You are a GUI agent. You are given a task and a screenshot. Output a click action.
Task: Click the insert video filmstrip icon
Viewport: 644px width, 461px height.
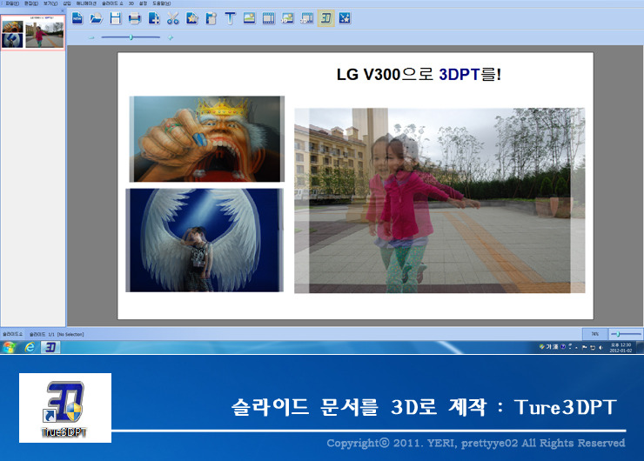(x=269, y=18)
